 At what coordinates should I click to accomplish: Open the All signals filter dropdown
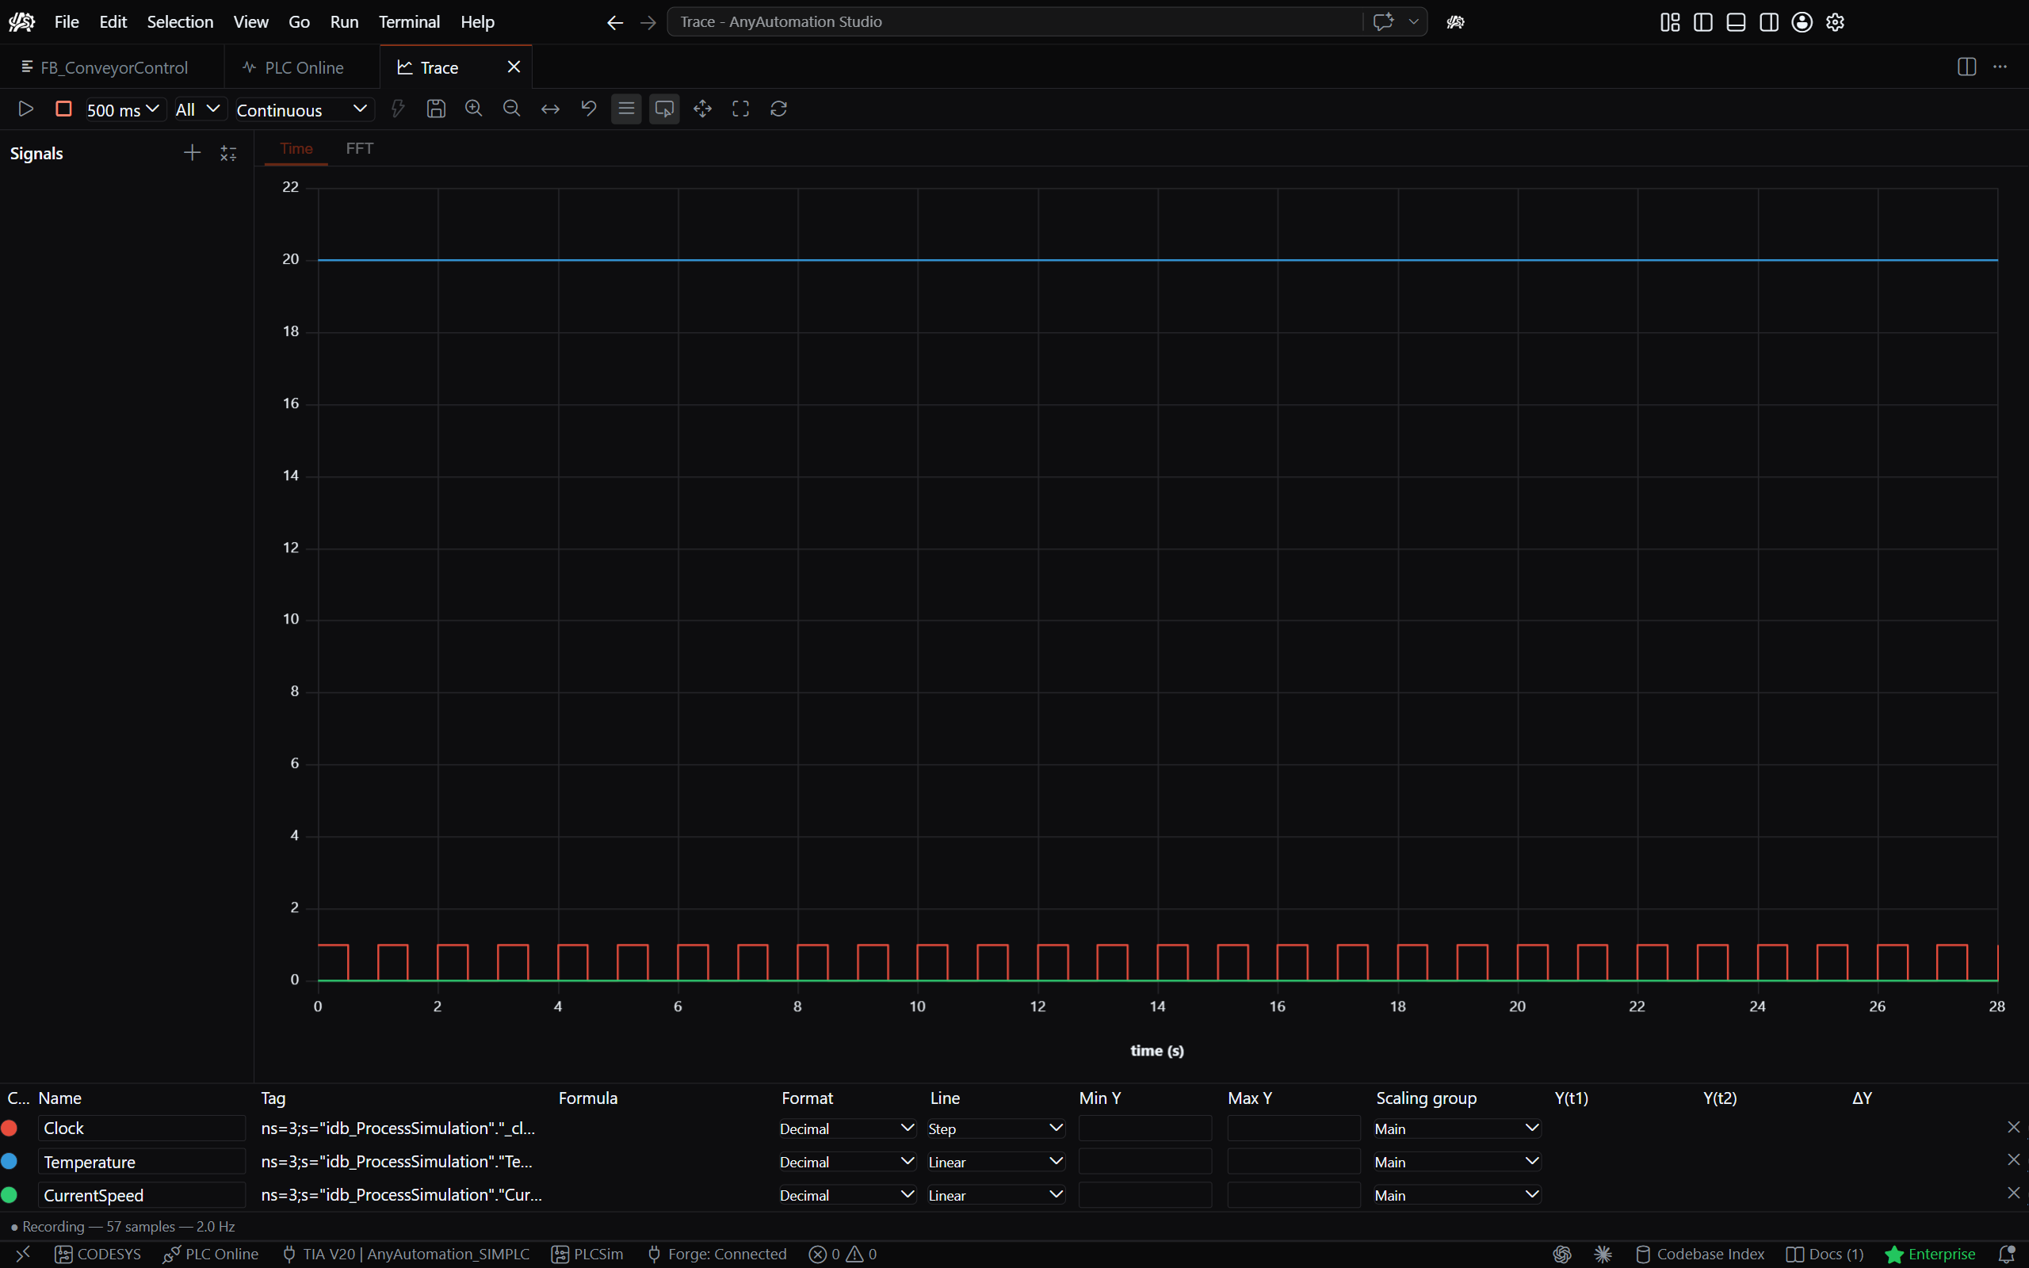pos(200,110)
